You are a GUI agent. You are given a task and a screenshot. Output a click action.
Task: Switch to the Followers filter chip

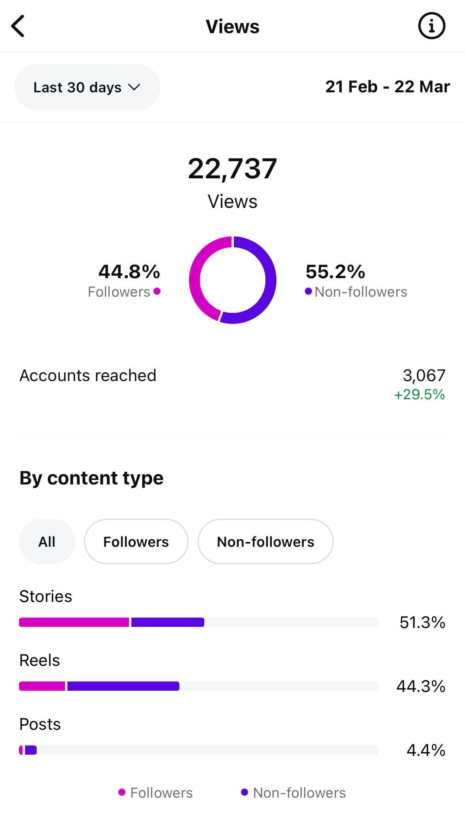[136, 542]
